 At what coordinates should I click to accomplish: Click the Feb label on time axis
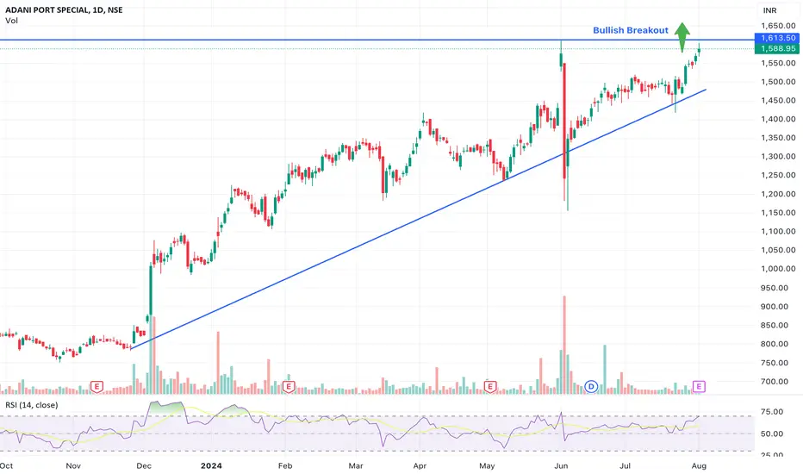(284, 465)
